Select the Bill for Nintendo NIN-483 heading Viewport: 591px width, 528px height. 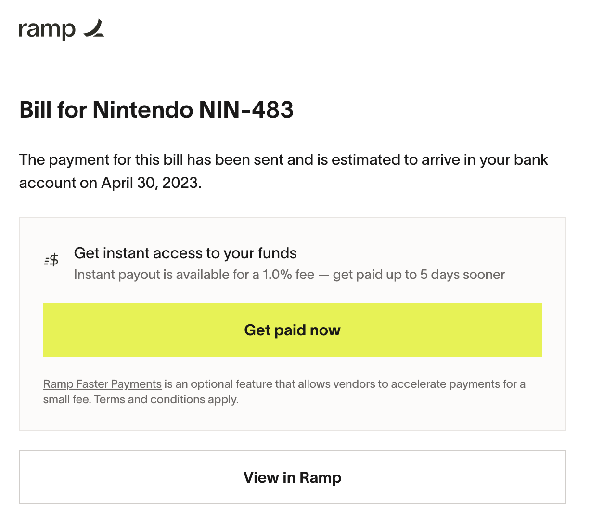(156, 110)
